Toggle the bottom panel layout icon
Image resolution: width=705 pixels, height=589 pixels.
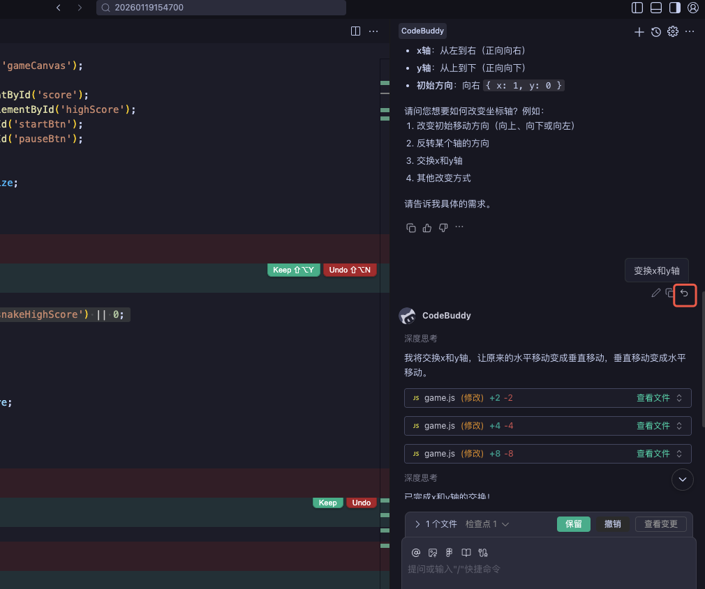656,8
